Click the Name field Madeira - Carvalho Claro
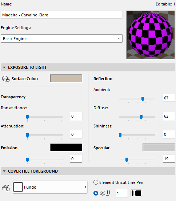176x201 pixels. 61,15
